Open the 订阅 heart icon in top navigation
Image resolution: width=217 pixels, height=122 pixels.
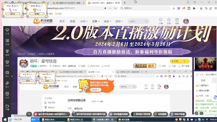161,21
